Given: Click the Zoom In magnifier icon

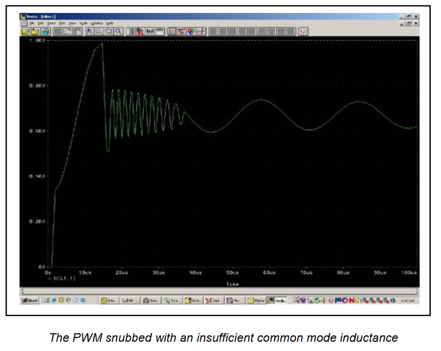Looking at the screenshot, I should (x=89, y=32).
